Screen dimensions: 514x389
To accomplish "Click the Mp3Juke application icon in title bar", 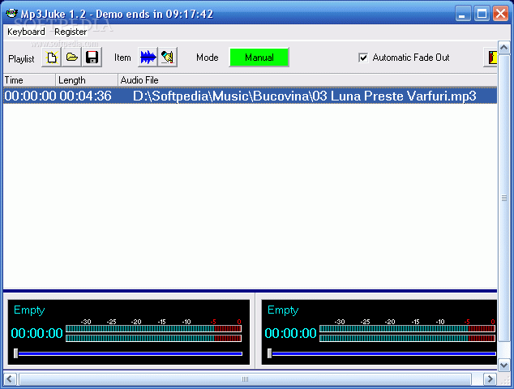I will pos(12,14).
